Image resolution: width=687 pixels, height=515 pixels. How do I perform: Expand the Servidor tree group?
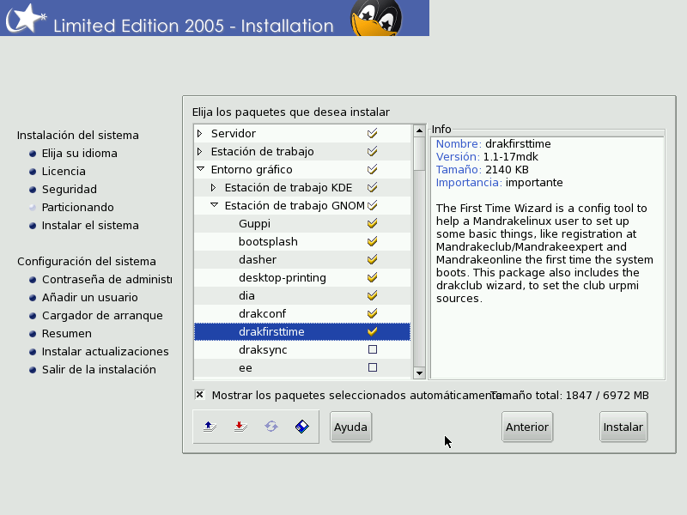click(x=200, y=133)
